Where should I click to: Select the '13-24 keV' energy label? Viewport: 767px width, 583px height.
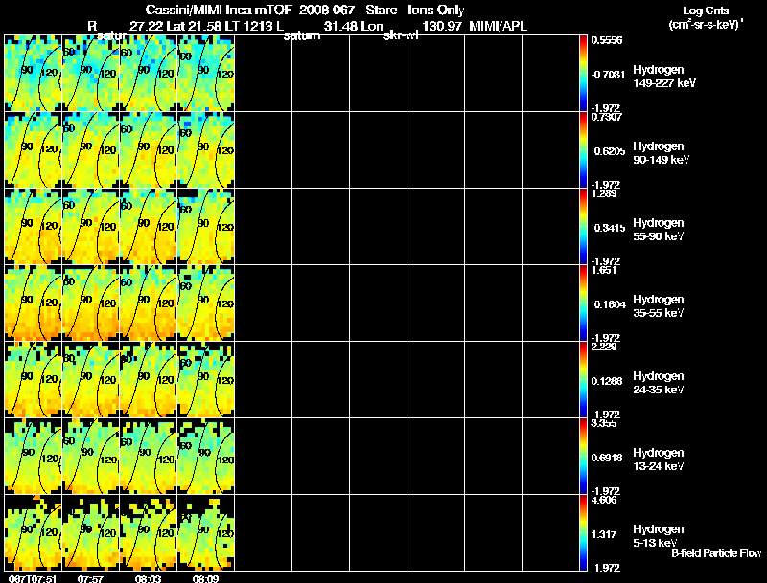click(x=659, y=466)
